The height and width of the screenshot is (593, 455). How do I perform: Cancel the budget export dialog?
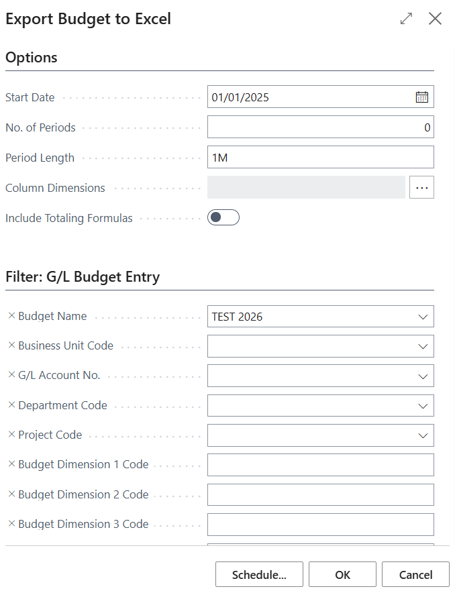click(415, 575)
